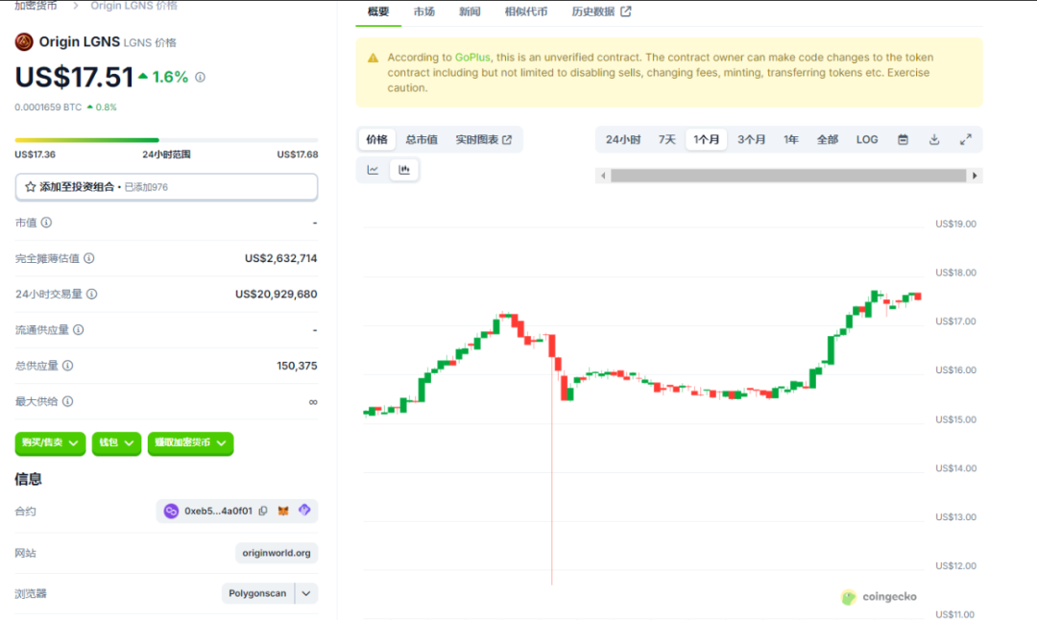This screenshot has height=620, width=1037.
Task: Go to the 历史数据 tab
Action: click(x=602, y=12)
